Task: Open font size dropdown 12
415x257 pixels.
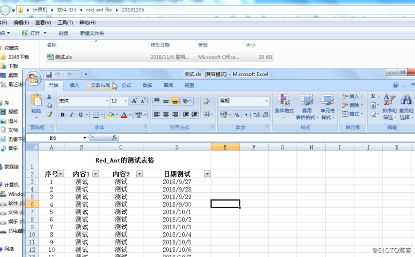Action: [126, 101]
